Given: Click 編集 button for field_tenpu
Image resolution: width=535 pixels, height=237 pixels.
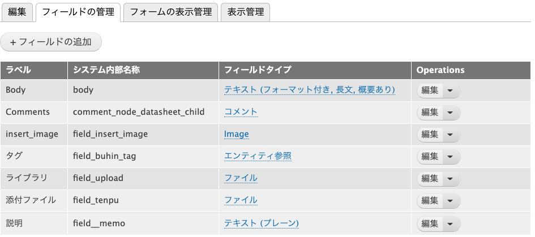Looking at the screenshot, I should click(x=430, y=200).
